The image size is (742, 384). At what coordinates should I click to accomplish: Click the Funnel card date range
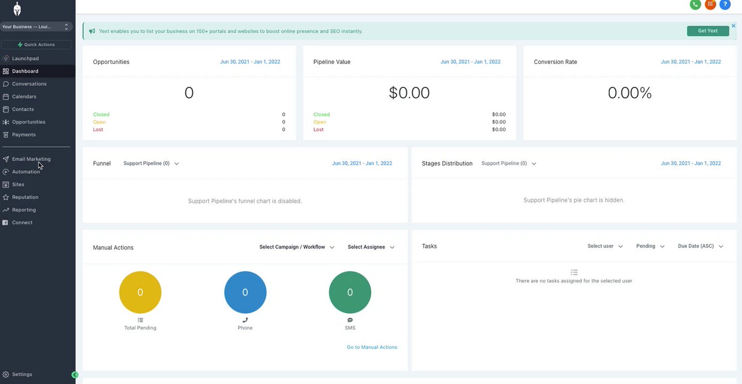click(x=362, y=163)
